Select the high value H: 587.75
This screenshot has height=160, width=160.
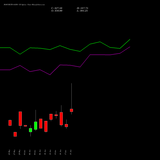(83, 8)
